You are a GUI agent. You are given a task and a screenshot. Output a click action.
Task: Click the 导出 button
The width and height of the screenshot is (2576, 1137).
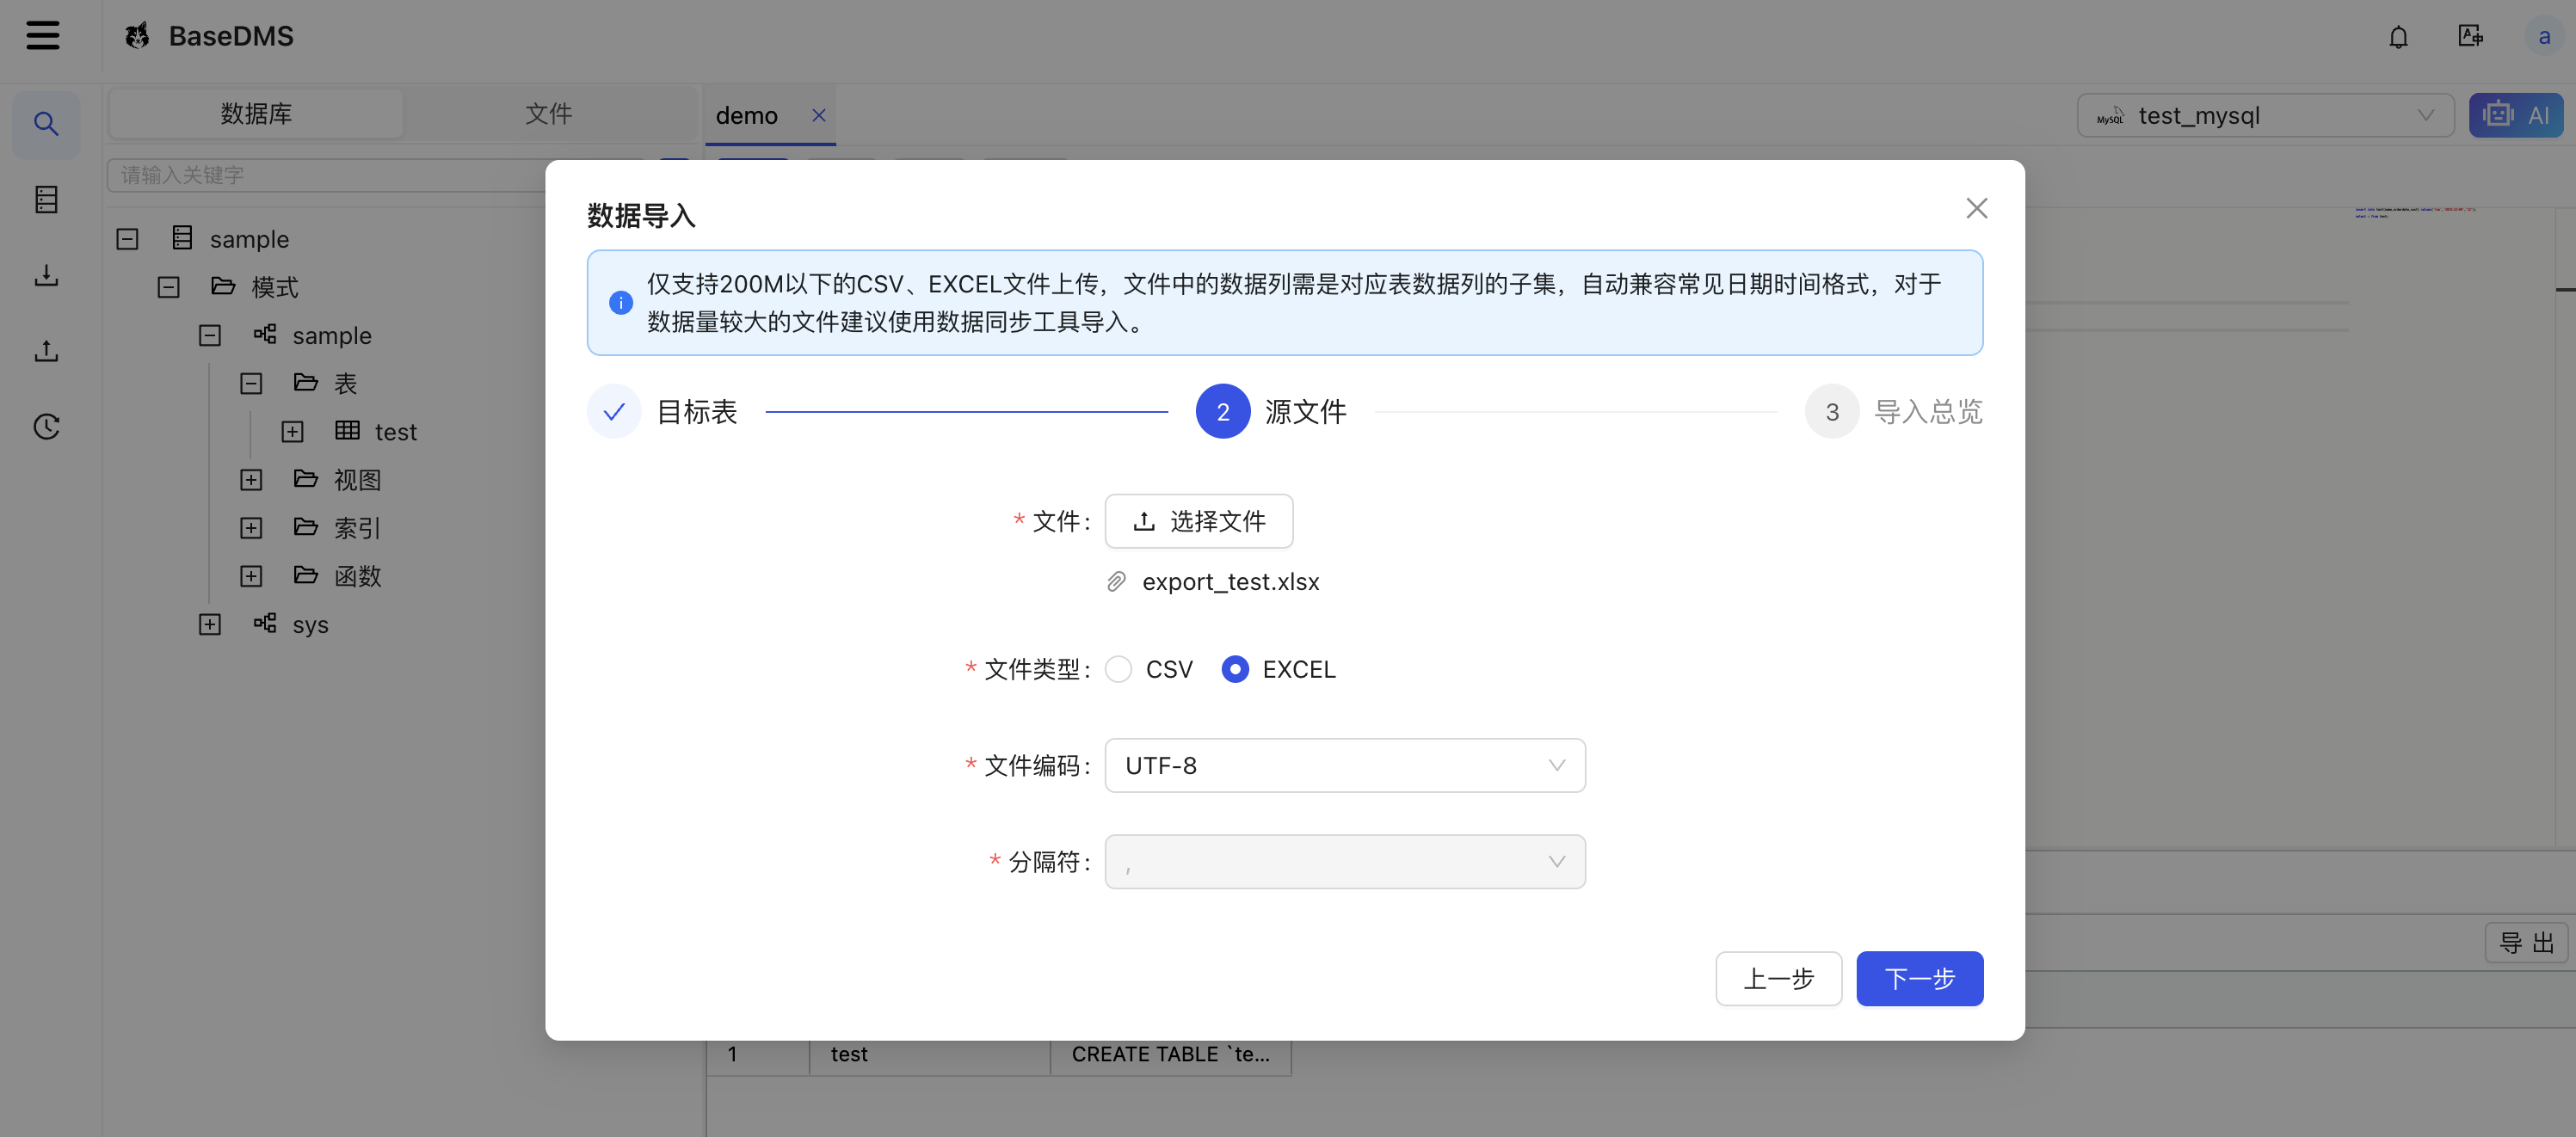point(2526,942)
